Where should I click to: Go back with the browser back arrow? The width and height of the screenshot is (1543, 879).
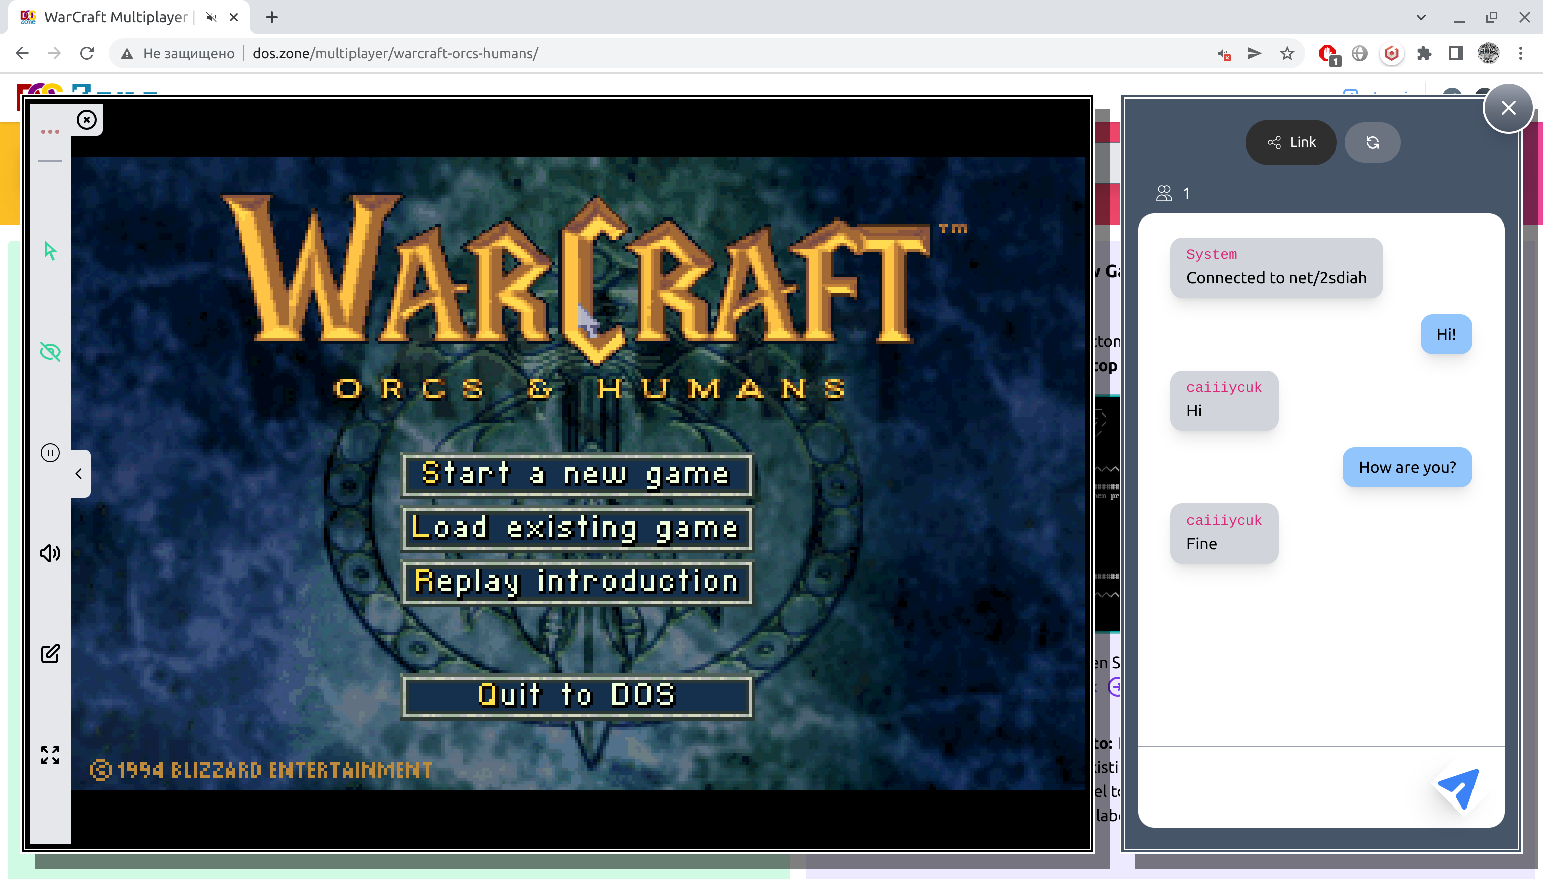pos(22,53)
